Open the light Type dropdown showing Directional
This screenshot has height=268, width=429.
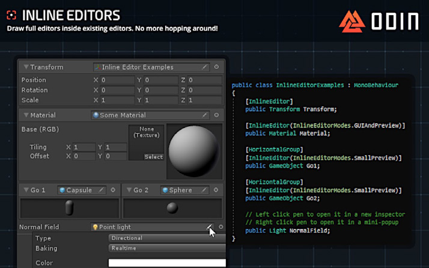point(168,238)
